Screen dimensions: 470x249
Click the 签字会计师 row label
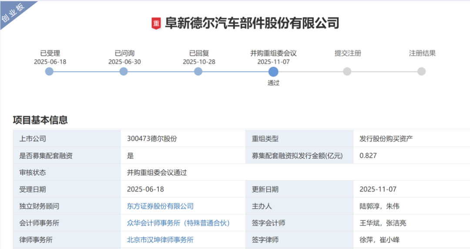(x=268, y=223)
